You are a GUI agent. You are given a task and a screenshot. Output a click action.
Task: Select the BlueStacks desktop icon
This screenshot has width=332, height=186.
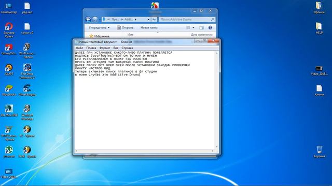tap(9, 90)
